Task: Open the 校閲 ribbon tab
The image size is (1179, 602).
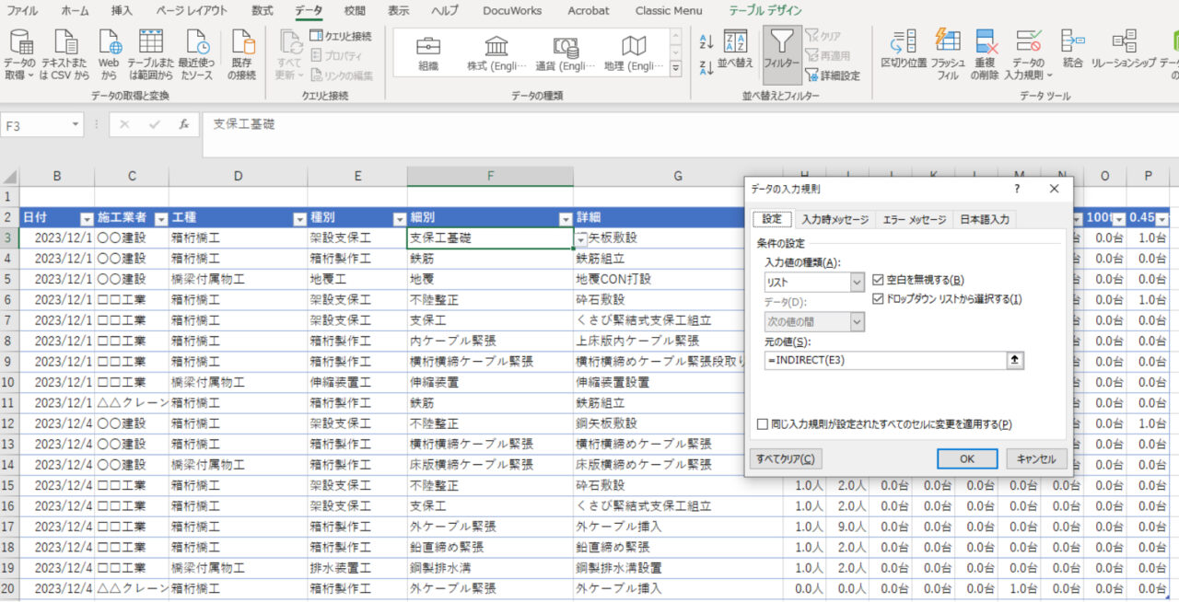Action: tap(355, 10)
